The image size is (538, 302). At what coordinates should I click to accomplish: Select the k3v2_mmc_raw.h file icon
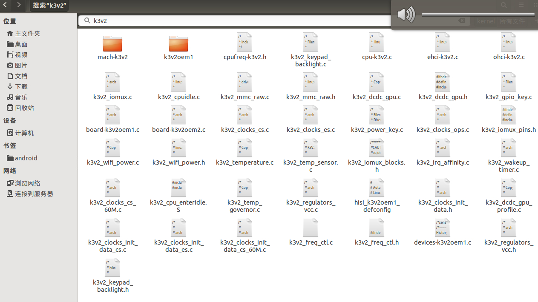[311, 82]
